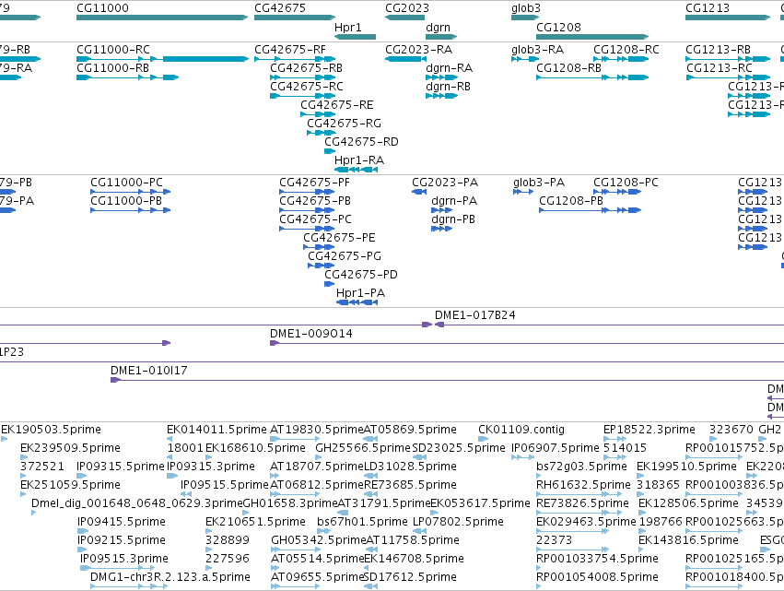Select the Hpr1 gene feature
The height and width of the screenshot is (591, 784).
(355, 37)
